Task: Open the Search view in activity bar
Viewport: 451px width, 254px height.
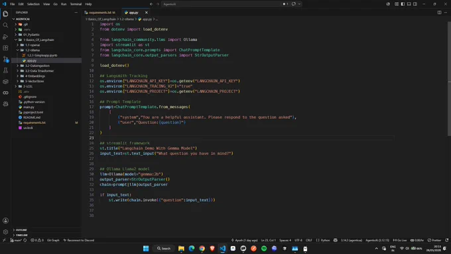Action: [x=5, y=25]
